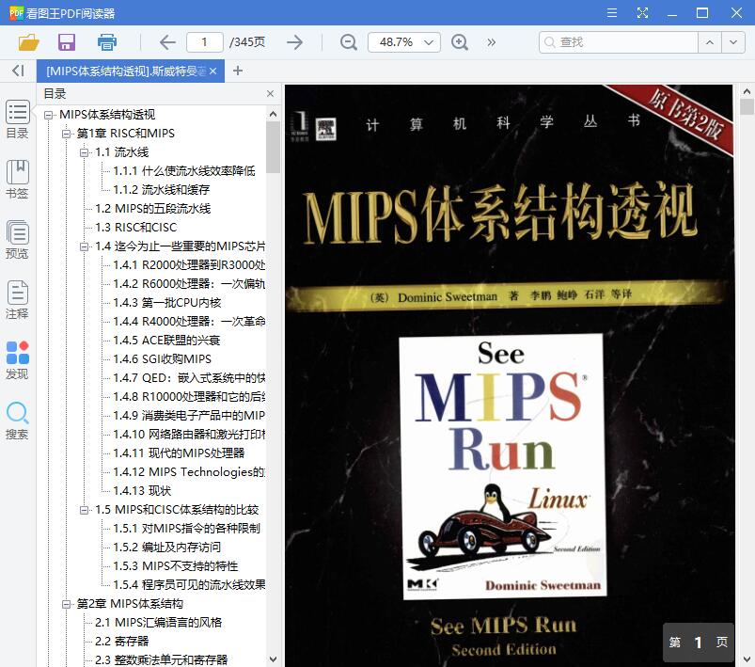Go to previous page arrow
The width and height of the screenshot is (755, 667).
pos(167,42)
